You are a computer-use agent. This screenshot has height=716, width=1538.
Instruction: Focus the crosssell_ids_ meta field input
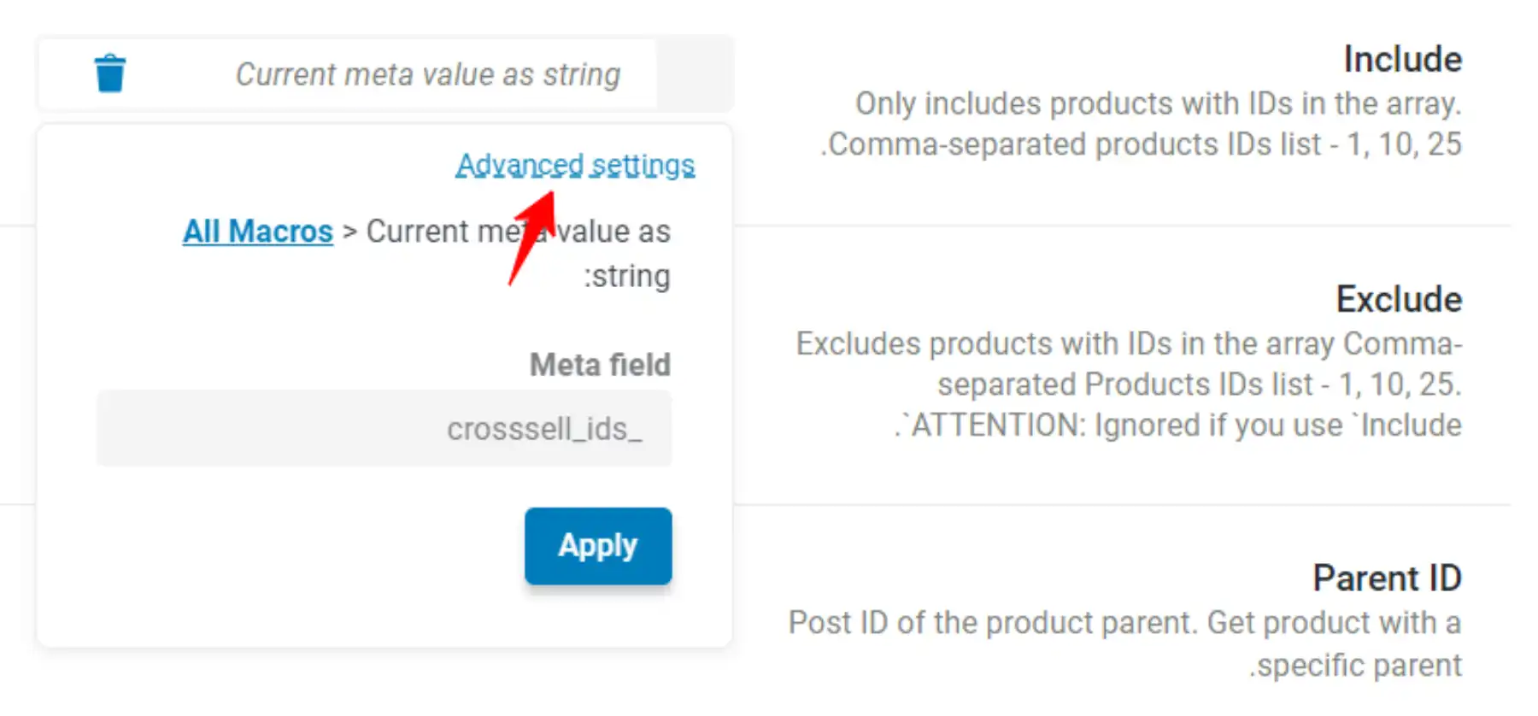(384, 428)
